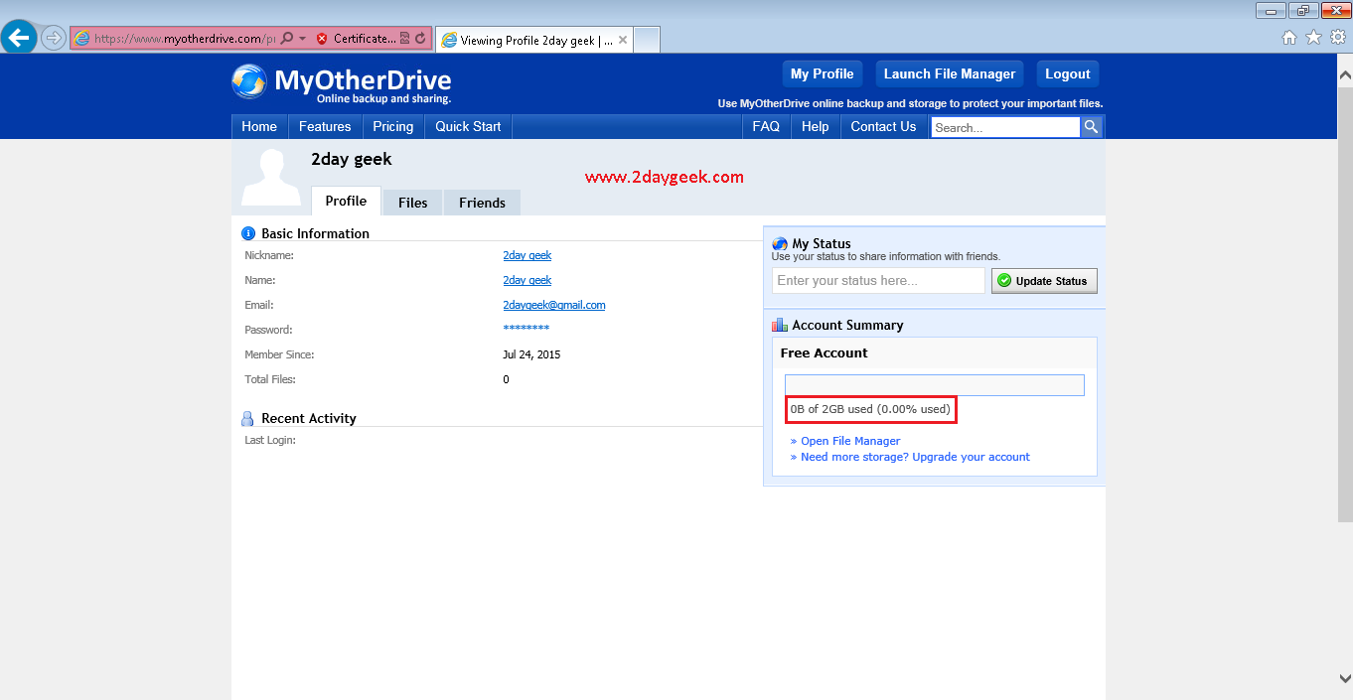The image size is (1353, 700).
Task: Close the Viewing Profile 2day geek tab
Action: coord(623,41)
